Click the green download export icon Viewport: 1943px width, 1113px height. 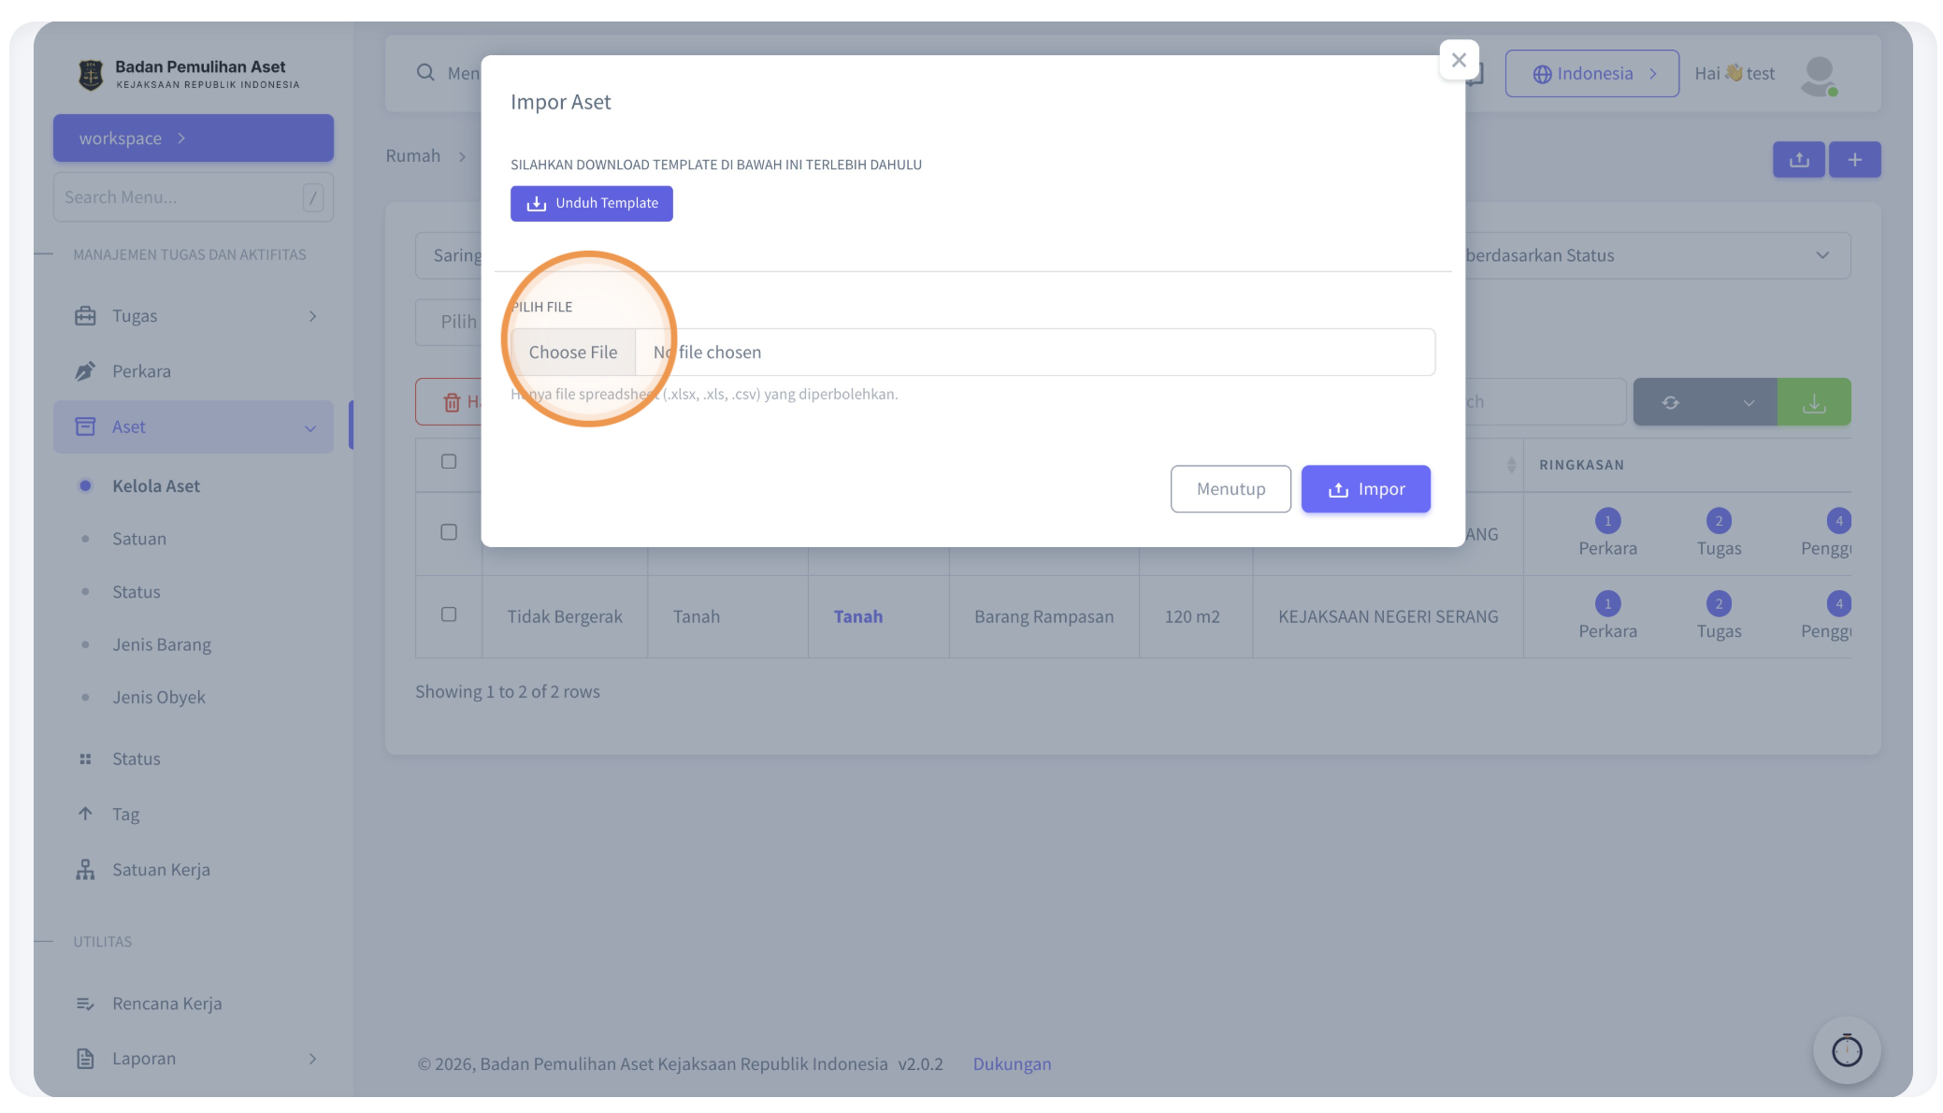coord(1814,402)
